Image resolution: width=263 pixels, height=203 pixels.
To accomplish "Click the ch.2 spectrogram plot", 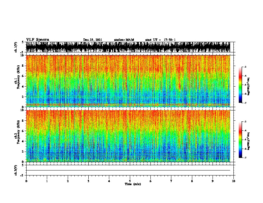I will point(128,136).
